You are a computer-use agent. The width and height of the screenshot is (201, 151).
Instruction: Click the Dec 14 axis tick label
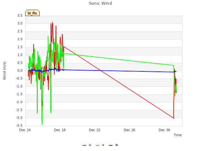pyautogui.click(x=25, y=130)
